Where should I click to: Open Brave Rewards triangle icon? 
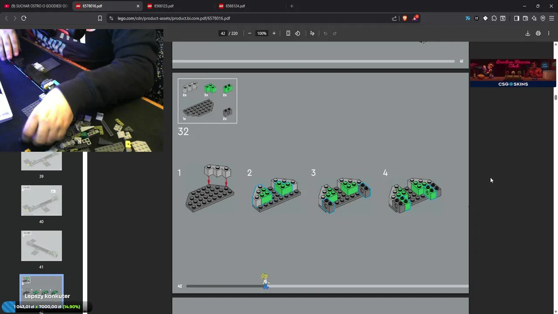[415, 18]
